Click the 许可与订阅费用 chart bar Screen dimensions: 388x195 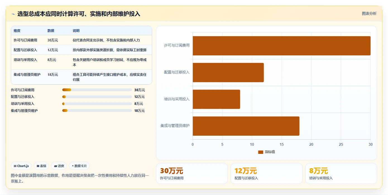tap(282, 46)
